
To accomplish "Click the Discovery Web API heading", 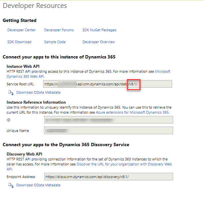I will pyautogui.click(x=25, y=154).
